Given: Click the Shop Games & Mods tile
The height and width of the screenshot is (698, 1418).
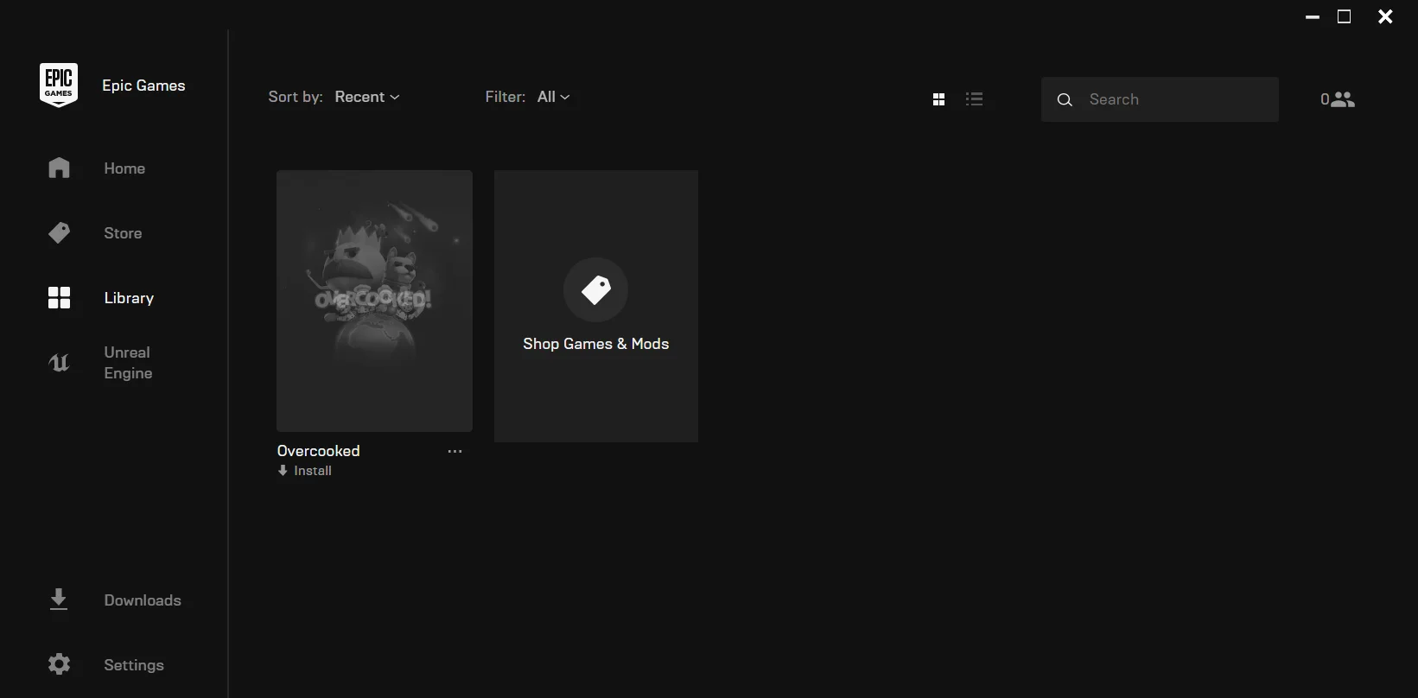Looking at the screenshot, I should (x=596, y=306).
